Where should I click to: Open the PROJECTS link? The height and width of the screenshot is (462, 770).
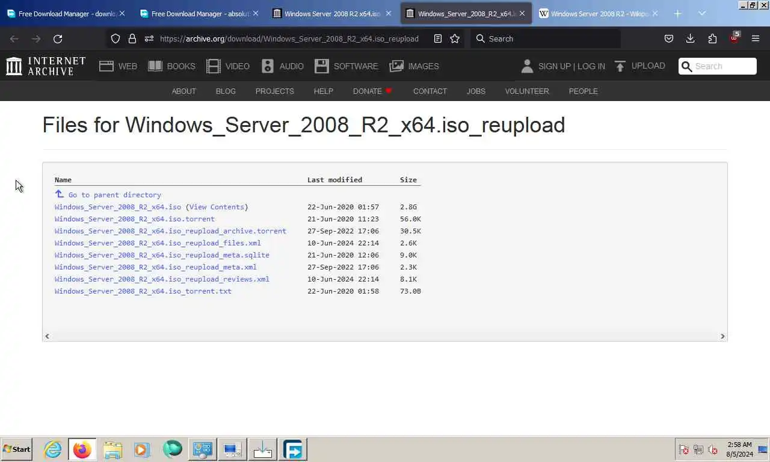[274, 91]
